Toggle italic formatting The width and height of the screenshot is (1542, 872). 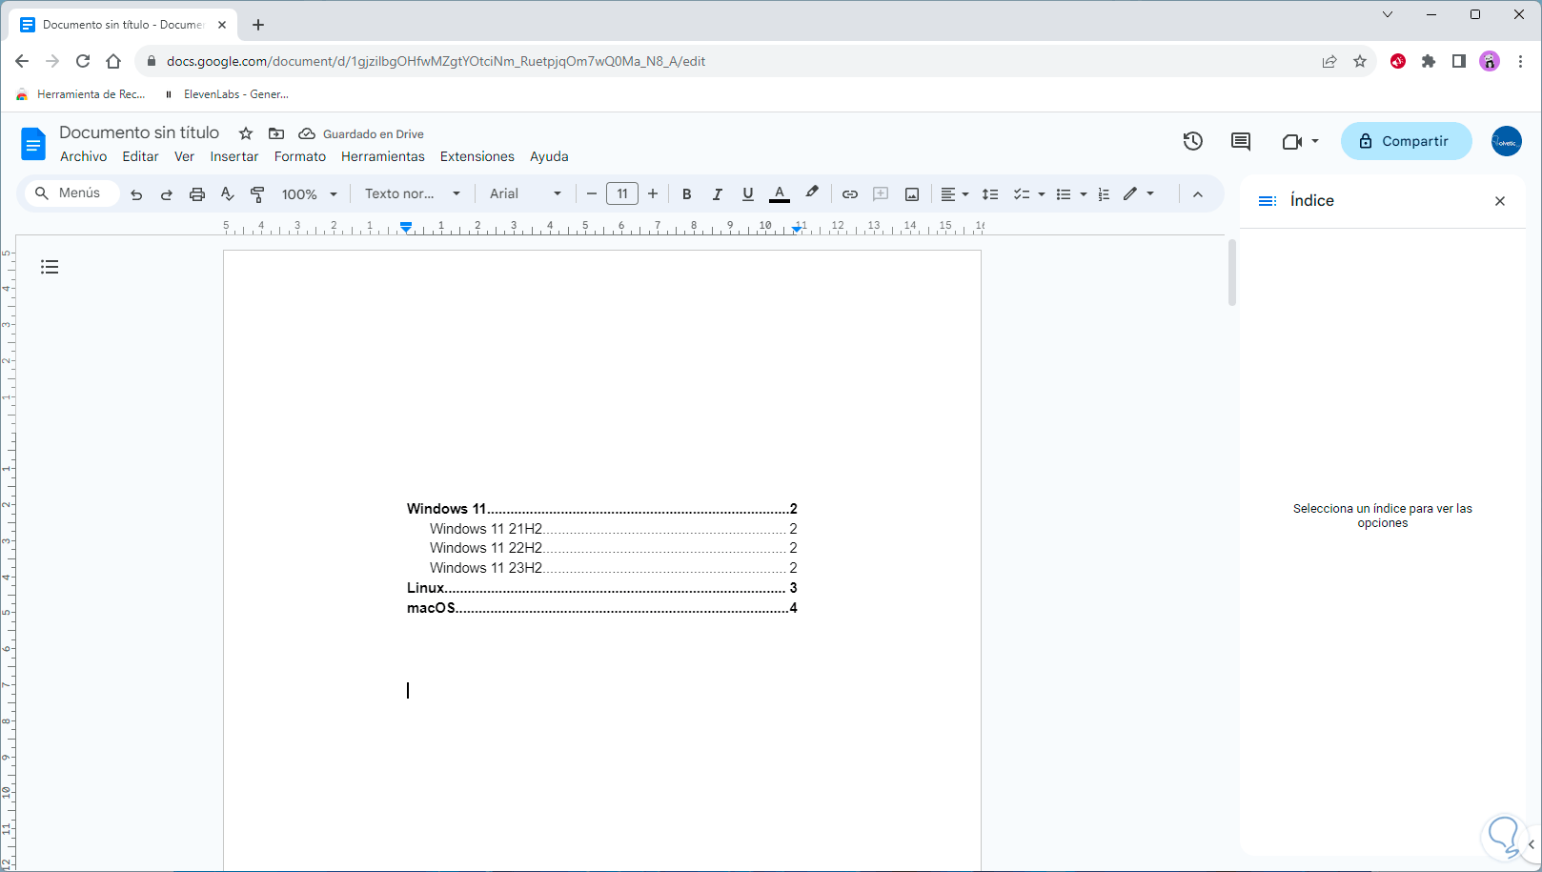717,194
